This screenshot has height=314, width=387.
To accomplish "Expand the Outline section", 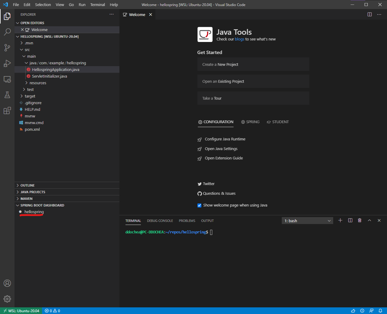I will point(67,185).
